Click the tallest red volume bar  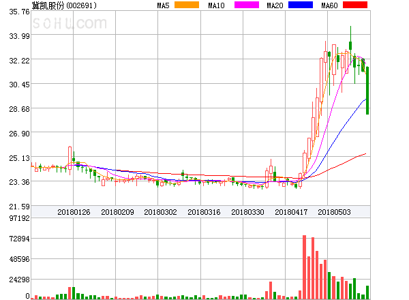(x=304, y=267)
